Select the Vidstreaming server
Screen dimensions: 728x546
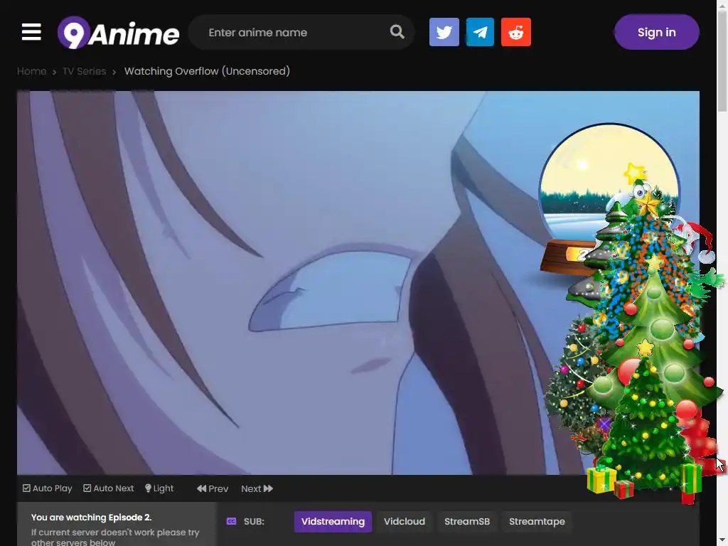point(333,521)
